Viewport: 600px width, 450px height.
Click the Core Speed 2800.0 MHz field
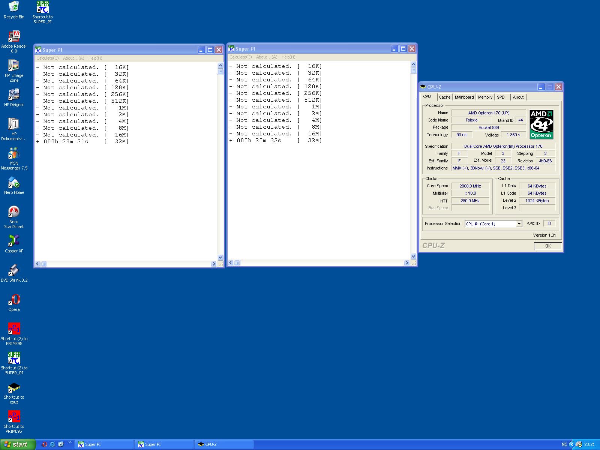pyautogui.click(x=470, y=186)
